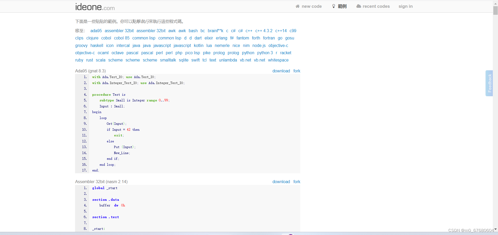Select the 範例 samples menu item
Viewport: 498px width, 235px height.
tap(342, 6)
